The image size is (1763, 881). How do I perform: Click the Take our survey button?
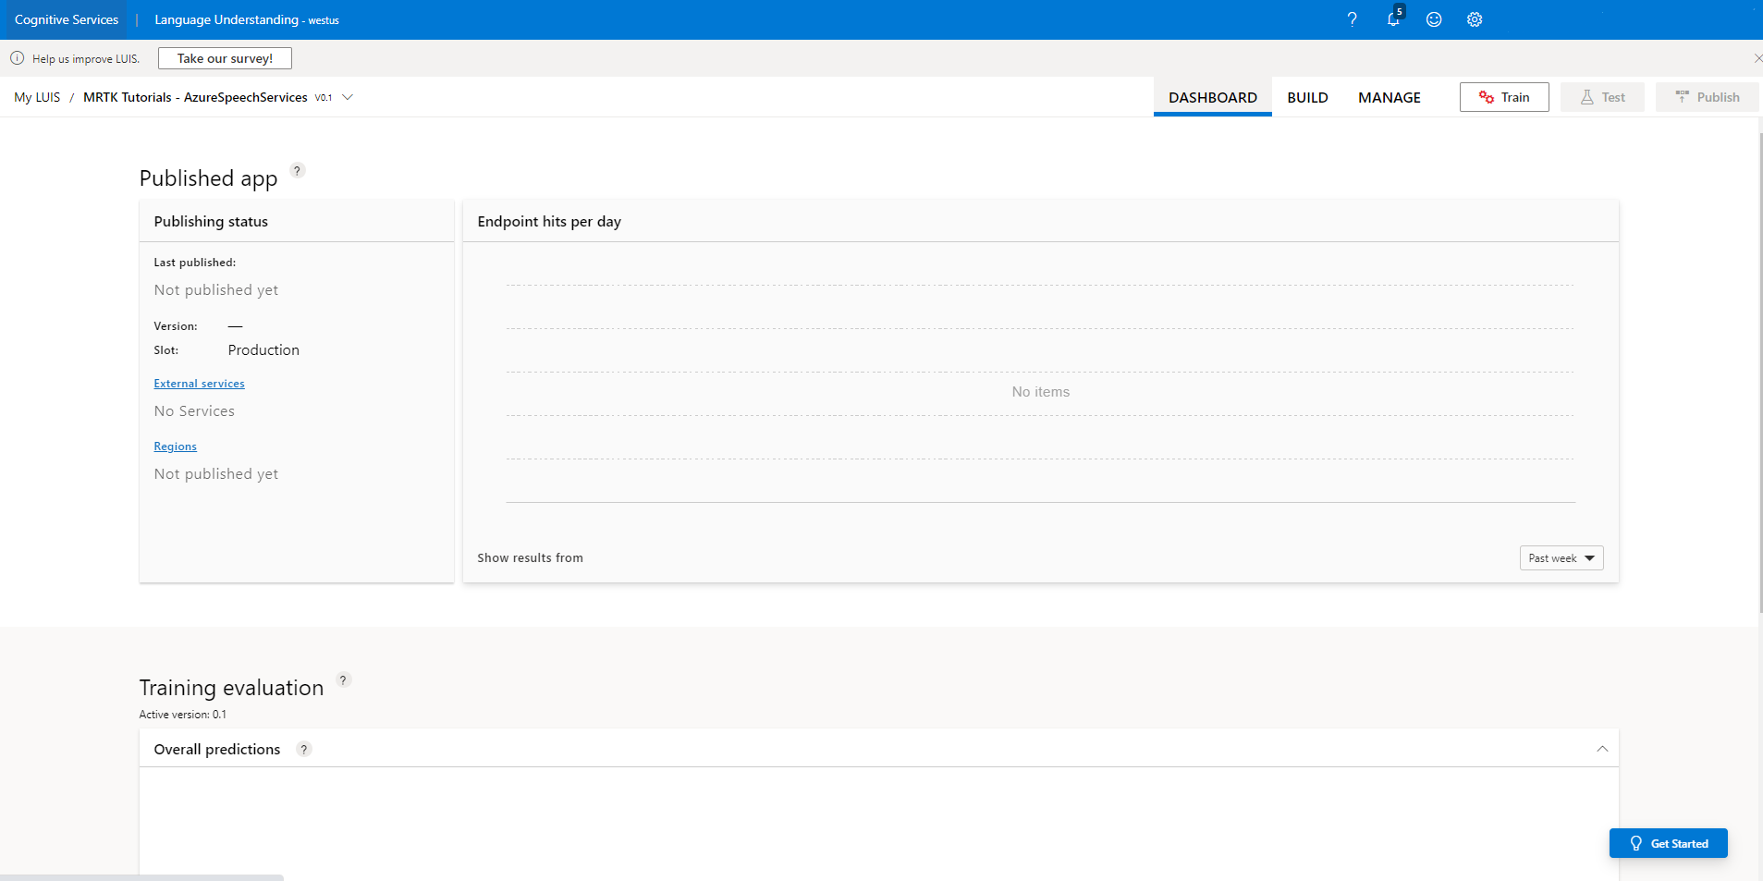pos(224,57)
